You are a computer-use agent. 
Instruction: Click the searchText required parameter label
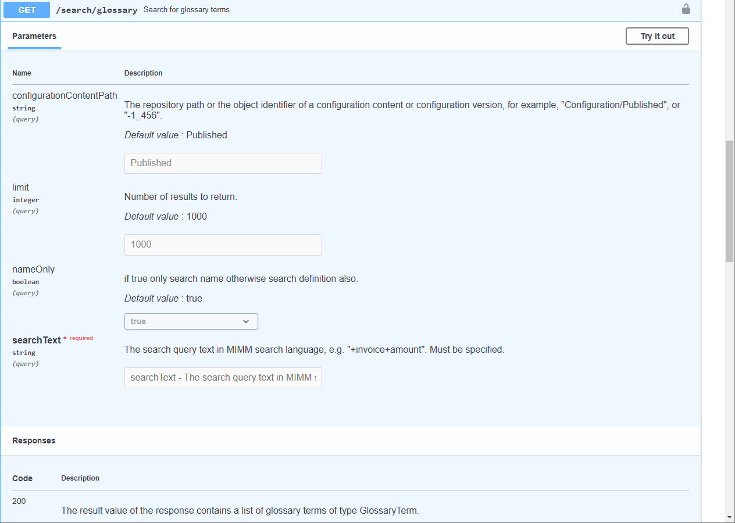37,340
